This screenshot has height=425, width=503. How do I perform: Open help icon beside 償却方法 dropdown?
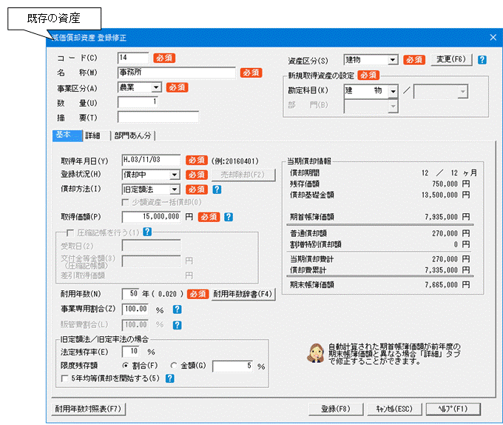coord(217,190)
